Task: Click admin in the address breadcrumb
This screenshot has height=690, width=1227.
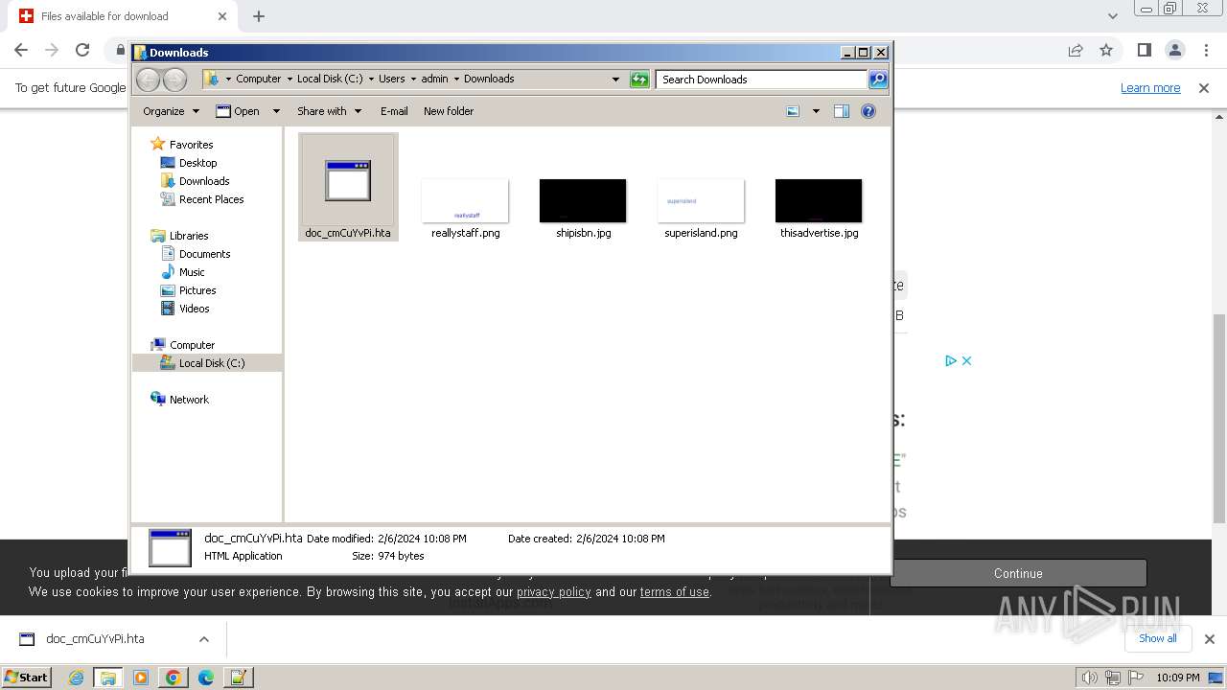Action: coord(434,79)
